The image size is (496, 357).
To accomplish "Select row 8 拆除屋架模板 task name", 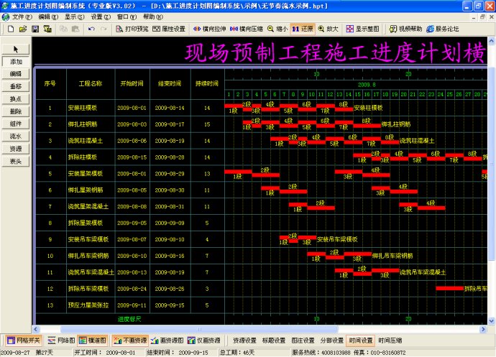I will [x=86, y=223].
